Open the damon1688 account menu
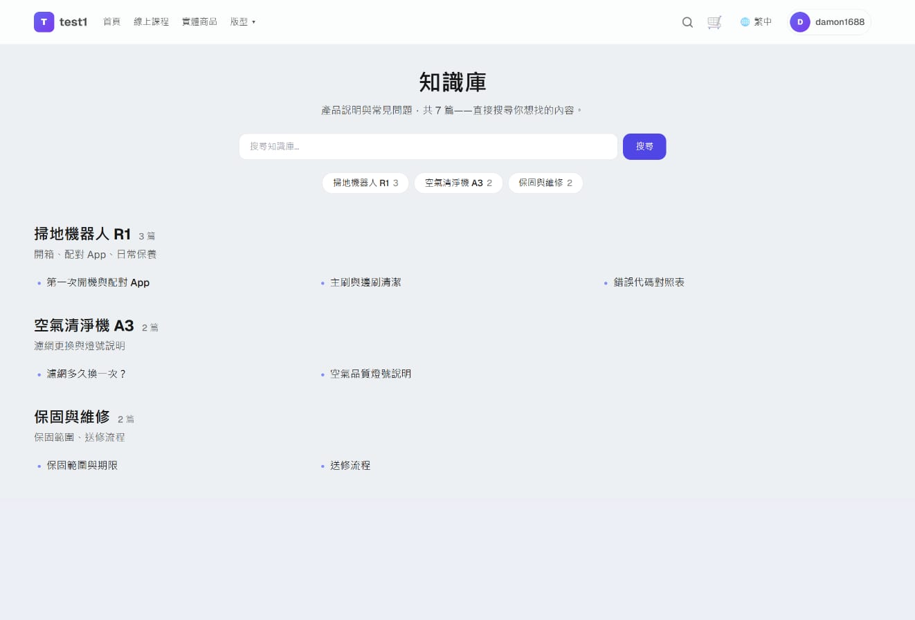The image size is (915, 620). [x=829, y=22]
